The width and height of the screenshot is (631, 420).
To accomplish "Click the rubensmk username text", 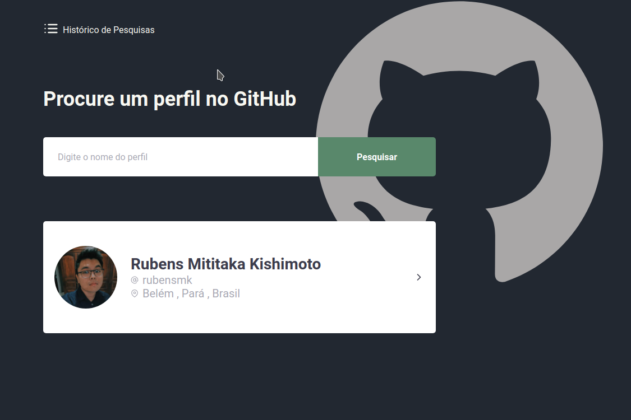I will click(167, 279).
